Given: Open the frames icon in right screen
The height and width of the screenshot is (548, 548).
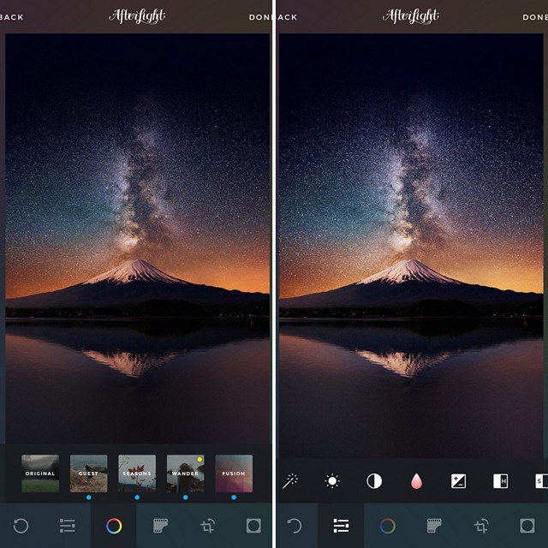Looking at the screenshot, I should pyautogui.click(x=527, y=526).
